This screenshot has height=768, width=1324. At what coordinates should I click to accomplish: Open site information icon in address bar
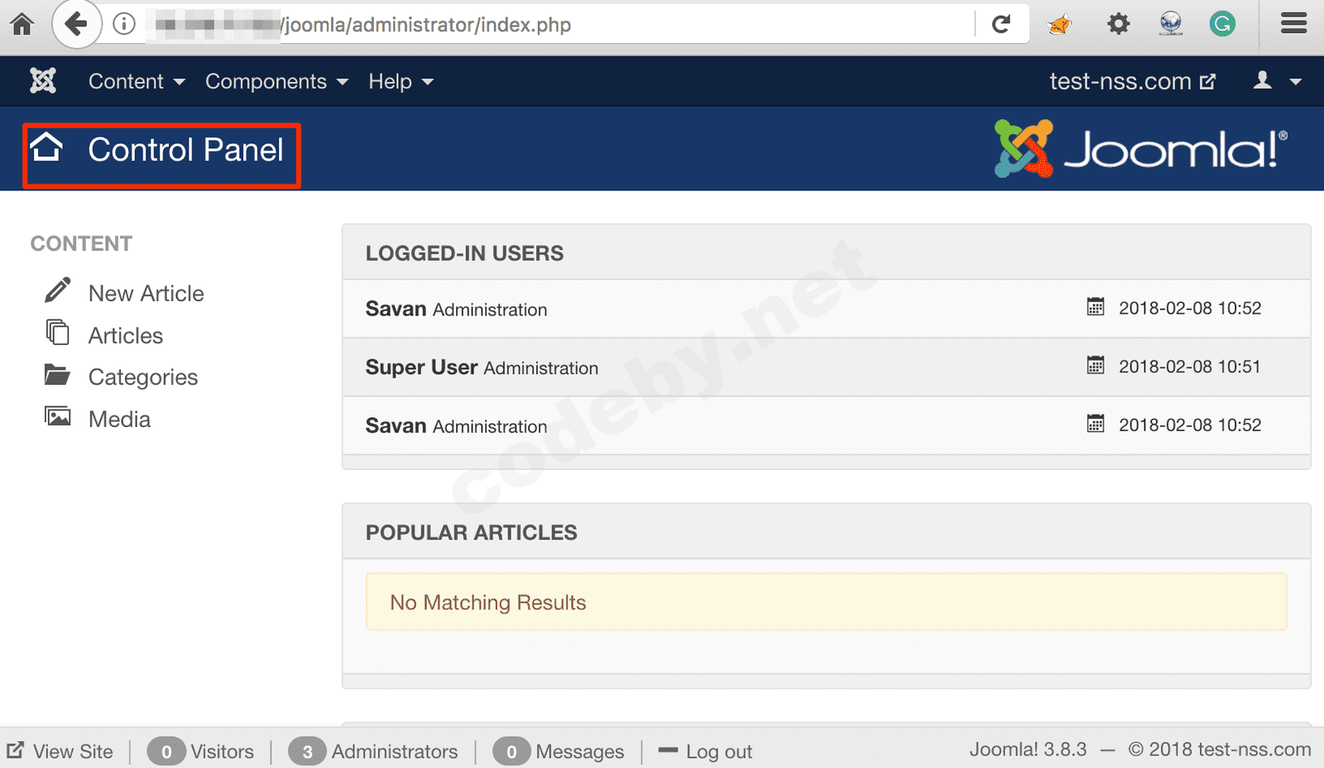click(124, 24)
